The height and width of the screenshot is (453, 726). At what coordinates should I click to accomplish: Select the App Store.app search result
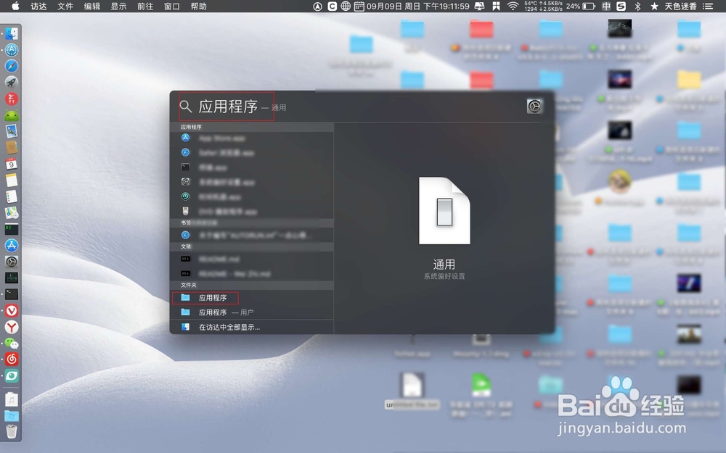(252, 138)
